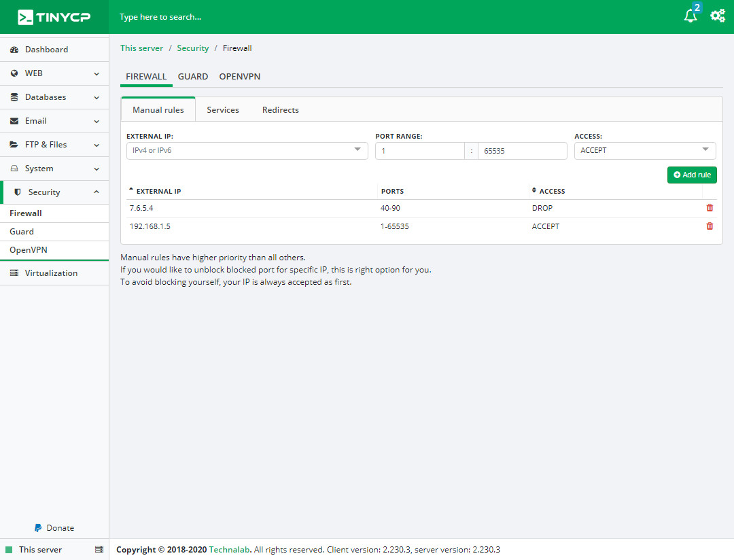Viewport: 734px width, 560px height.
Task: Click the System drive icon
Action: click(14, 169)
